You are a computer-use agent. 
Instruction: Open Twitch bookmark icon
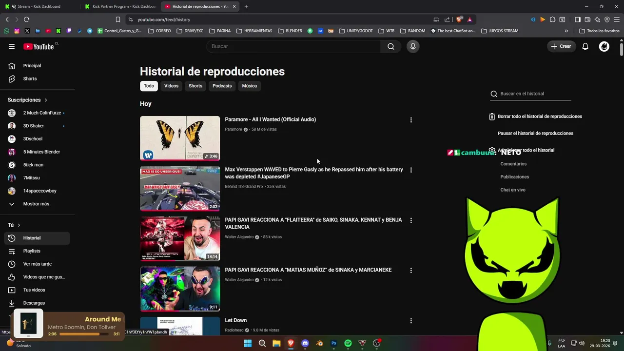pos(69,31)
